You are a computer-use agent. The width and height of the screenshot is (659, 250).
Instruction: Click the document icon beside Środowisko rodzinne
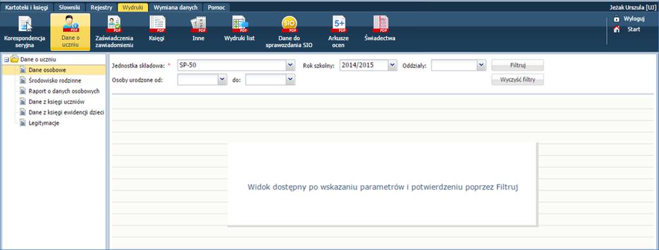click(23, 80)
